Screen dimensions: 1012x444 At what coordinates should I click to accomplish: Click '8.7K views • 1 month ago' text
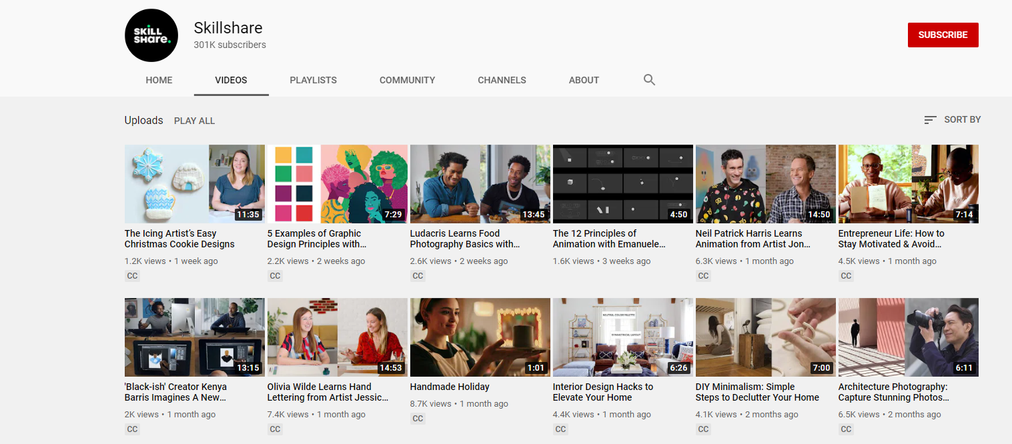pos(459,404)
